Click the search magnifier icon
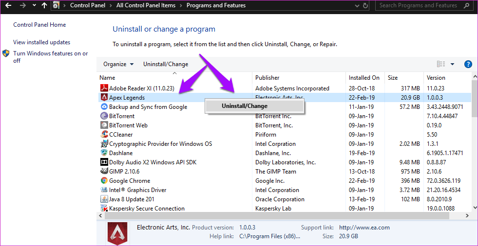Screen dimensions: 478x246 click(x=466, y=5)
